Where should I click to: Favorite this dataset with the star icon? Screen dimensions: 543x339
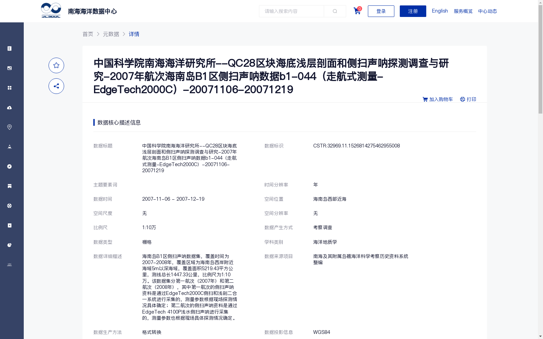pos(56,65)
